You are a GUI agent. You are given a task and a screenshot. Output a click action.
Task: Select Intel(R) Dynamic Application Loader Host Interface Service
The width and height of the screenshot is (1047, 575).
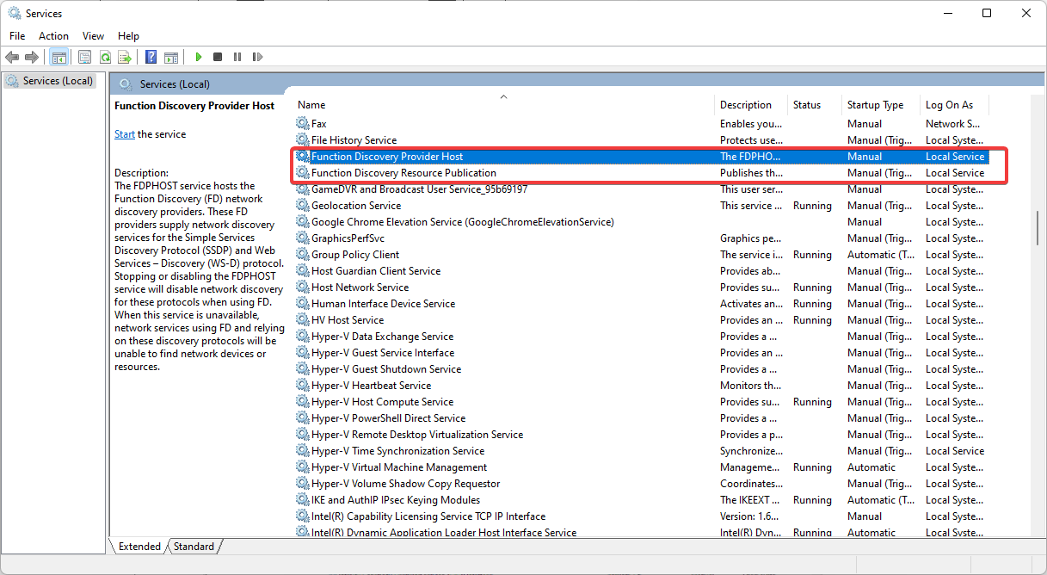click(641, 532)
